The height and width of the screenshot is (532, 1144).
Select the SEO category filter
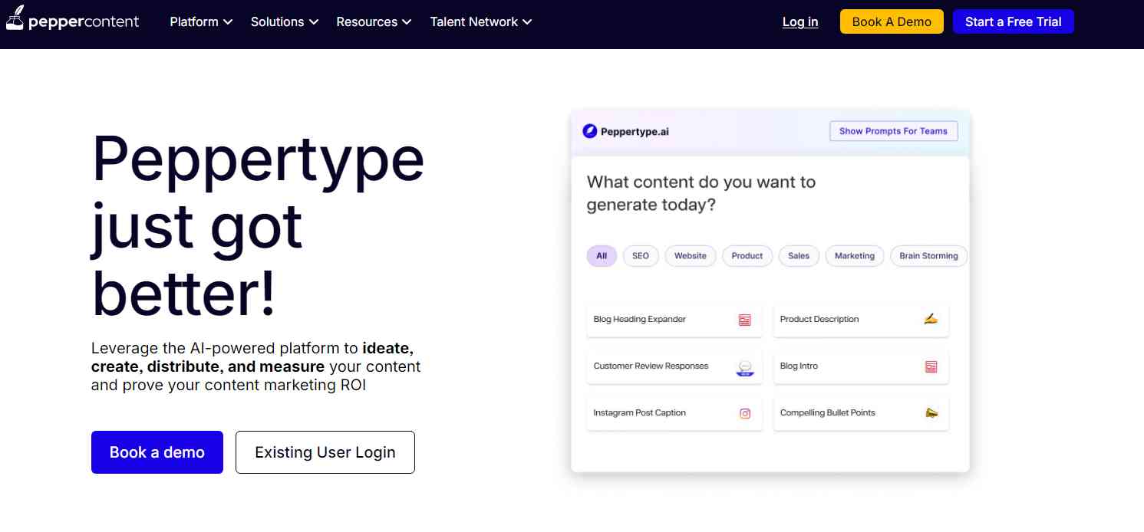coord(641,256)
